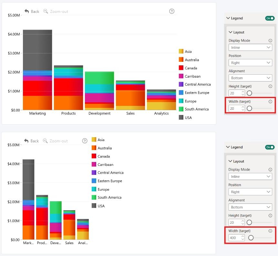
Task: Collapse the Layout section in the Width 20 panel
Action: 231,32
